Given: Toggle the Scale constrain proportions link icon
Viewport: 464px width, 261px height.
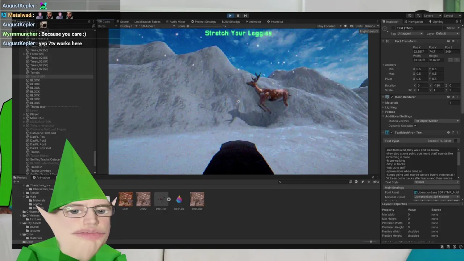Looking at the screenshot, I should 410,90.
